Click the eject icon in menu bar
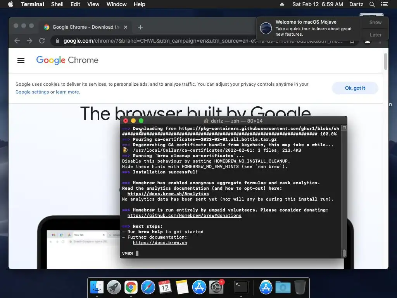 [282, 4]
